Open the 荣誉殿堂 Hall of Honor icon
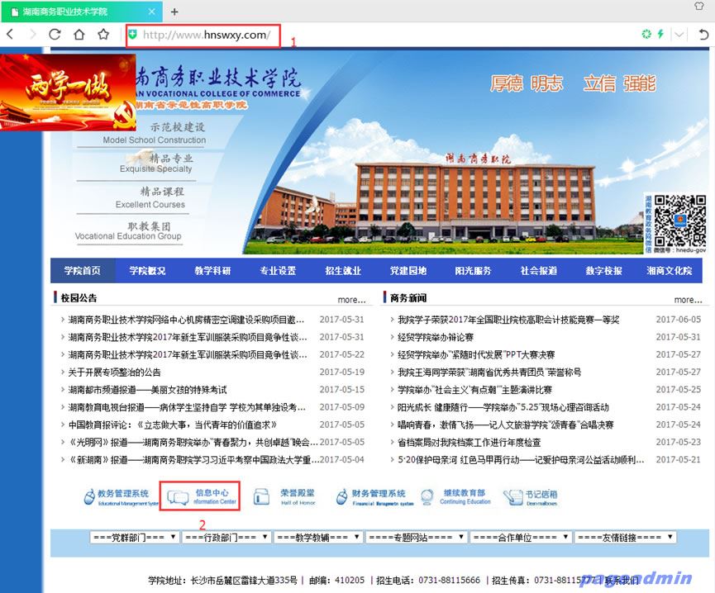The height and width of the screenshot is (593, 715). point(285,496)
